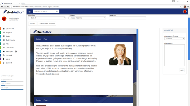Screen dimensions: 190x106
Task: Open the Containers menu item
Action: point(10,48)
